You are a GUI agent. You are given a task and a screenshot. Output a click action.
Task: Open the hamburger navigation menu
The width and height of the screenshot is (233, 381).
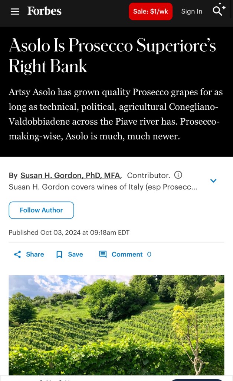click(x=15, y=12)
